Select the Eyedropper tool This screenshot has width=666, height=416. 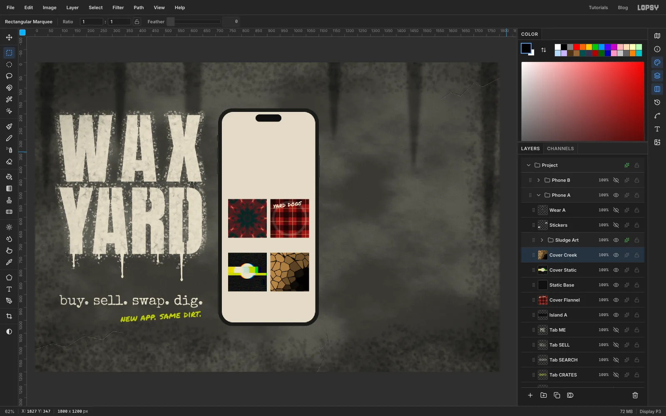coord(9,262)
